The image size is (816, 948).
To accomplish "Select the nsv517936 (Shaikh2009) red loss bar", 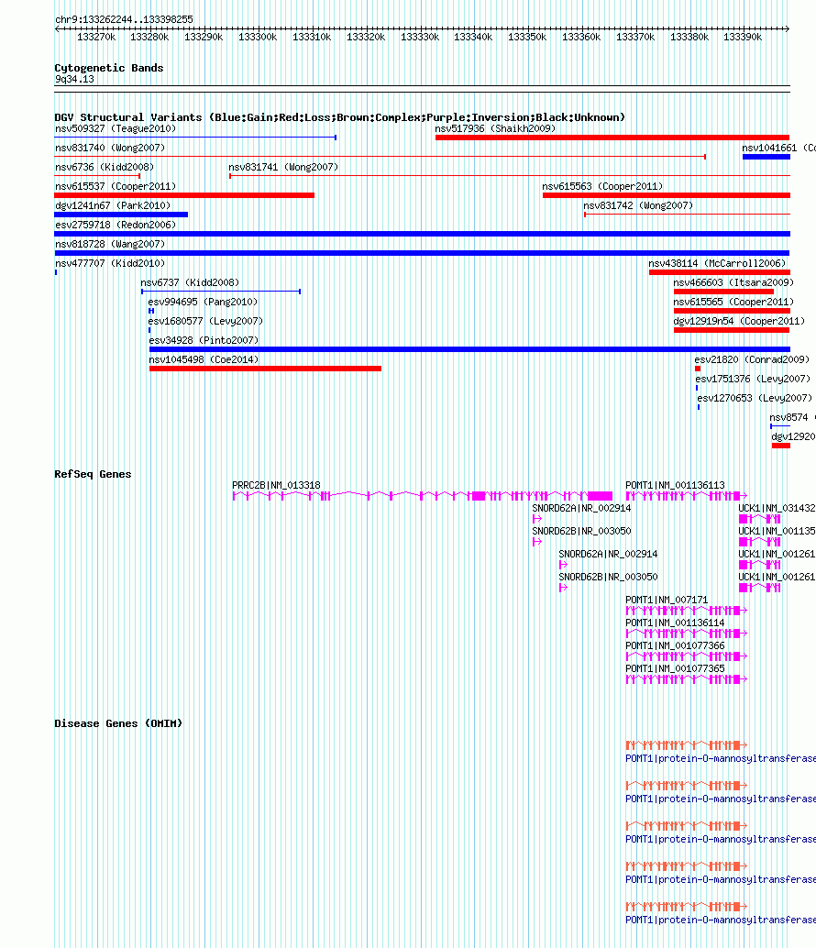I will click(x=612, y=138).
